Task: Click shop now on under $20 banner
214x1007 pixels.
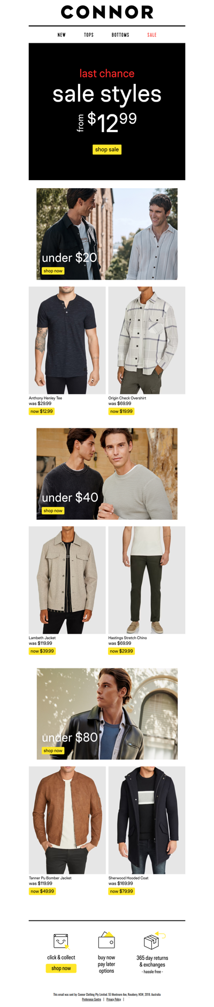Action: 53,271
